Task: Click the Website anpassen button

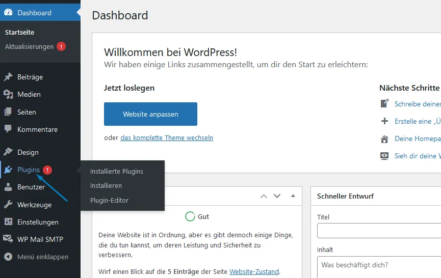Action: click(150, 114)
